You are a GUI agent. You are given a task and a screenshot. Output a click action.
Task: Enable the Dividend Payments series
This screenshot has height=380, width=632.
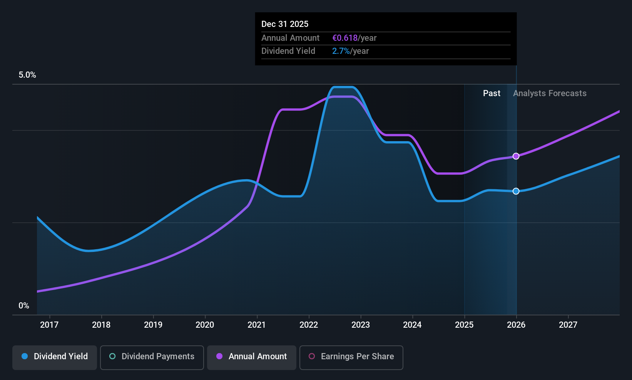152,357
